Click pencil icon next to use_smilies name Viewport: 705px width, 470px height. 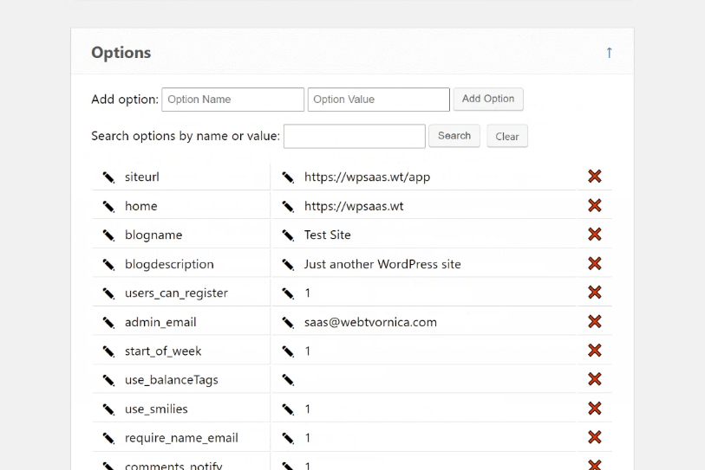click(x=108, y=409)
